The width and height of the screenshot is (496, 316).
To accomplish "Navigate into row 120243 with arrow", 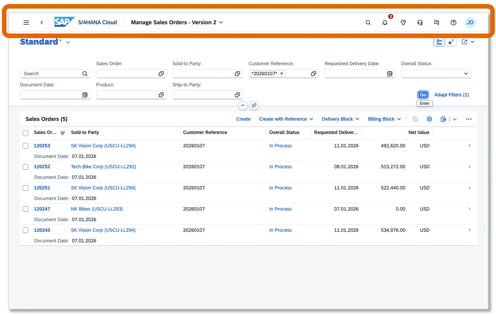I will click(469, 230).
